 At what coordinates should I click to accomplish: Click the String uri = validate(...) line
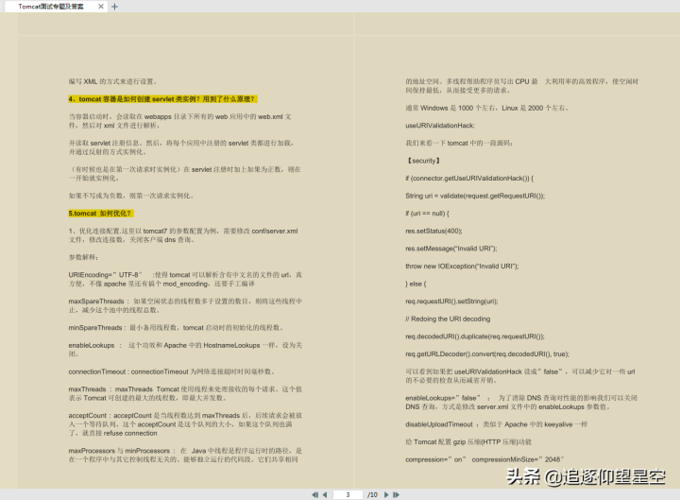475,196
